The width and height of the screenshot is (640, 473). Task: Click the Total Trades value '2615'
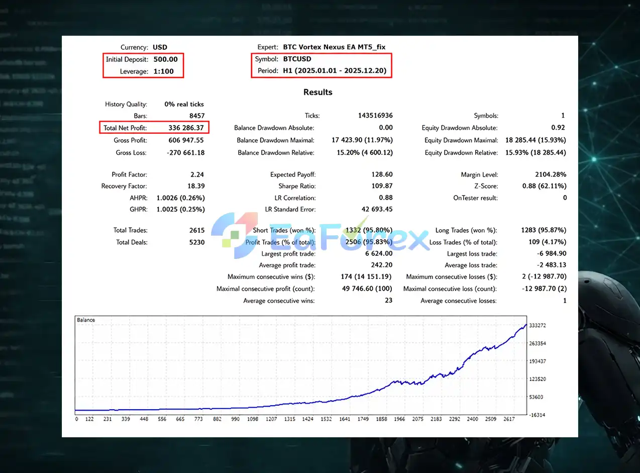tap(197, 230)
